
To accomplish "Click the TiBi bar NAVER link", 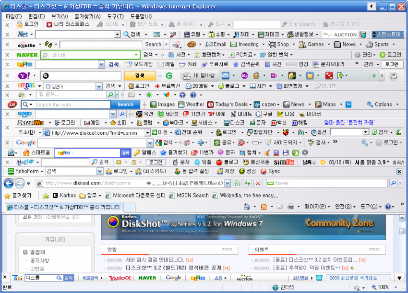I will (x=147, y=278).
